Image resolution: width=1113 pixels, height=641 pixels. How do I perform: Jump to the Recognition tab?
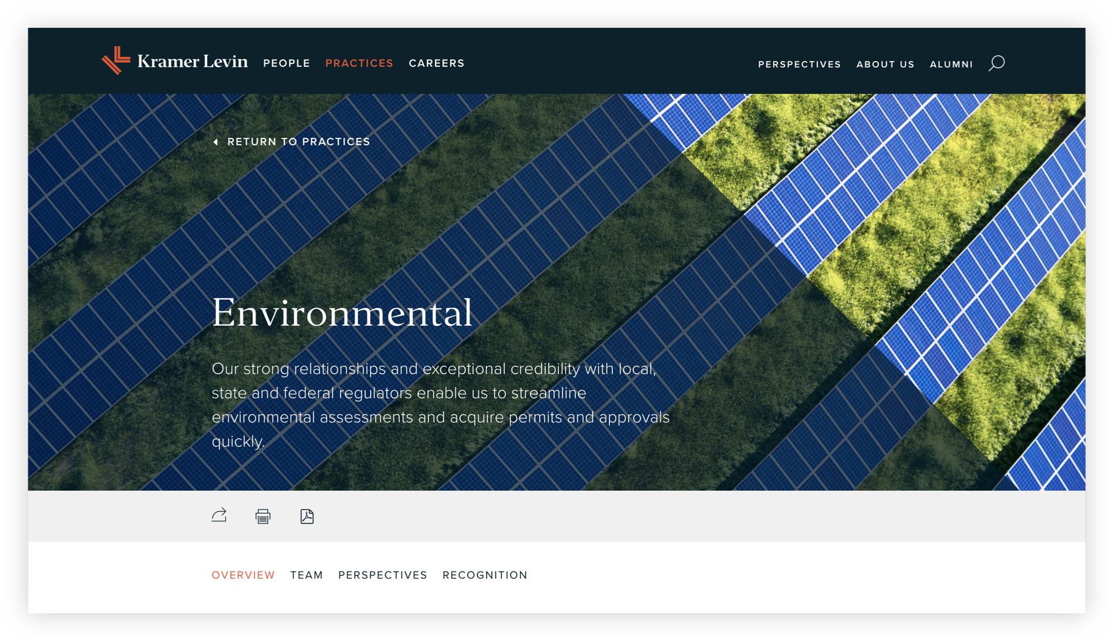coord(485,575)
